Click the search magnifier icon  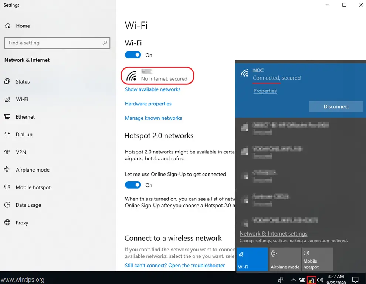(105, 43)
